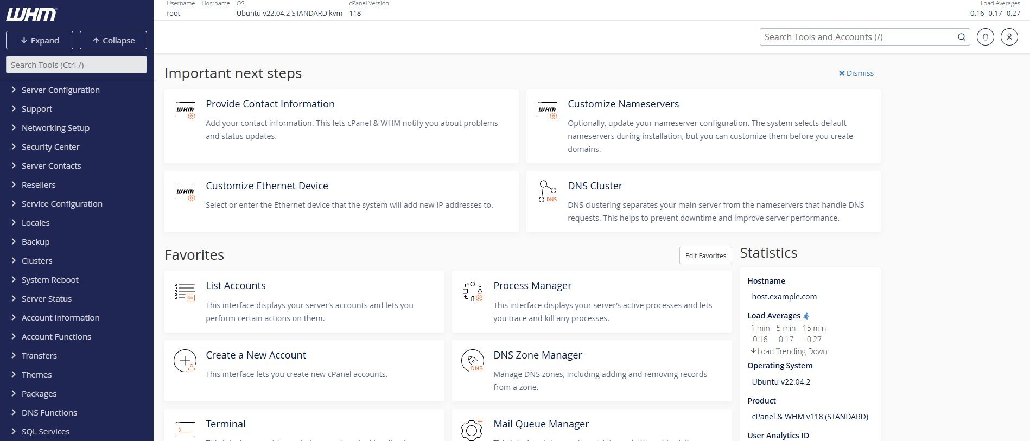Click the Create a New Account plus icon
The width and height of the screenshot is (1030, 441).
(x=185, y=361)
